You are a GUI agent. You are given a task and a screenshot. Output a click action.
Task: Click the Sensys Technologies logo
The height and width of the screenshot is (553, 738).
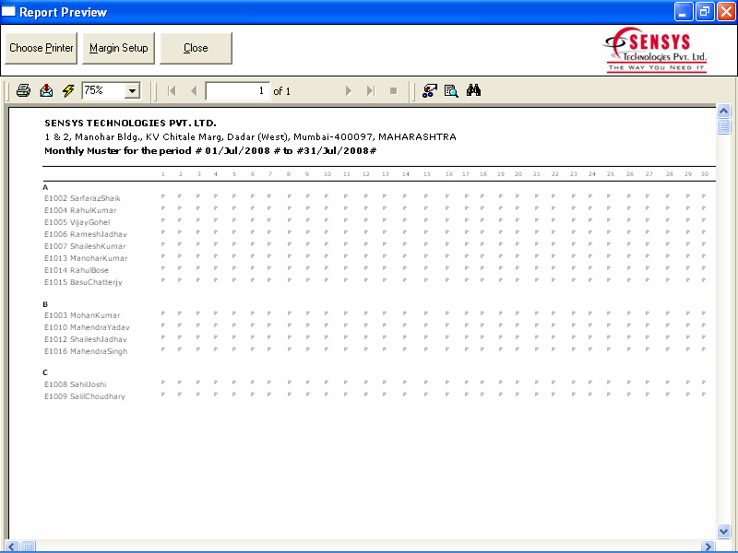[x=655, y=50]
